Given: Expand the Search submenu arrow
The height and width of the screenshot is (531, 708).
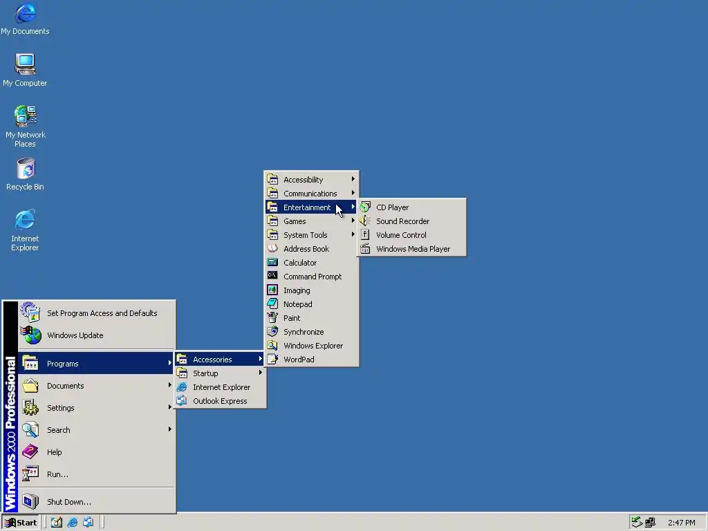Looking at the screenshot, I should (x=170, y=429).
